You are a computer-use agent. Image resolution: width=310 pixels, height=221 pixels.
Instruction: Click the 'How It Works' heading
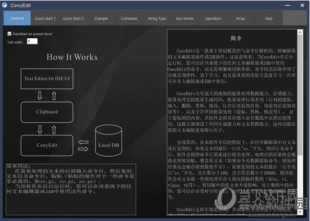[72, 57]
